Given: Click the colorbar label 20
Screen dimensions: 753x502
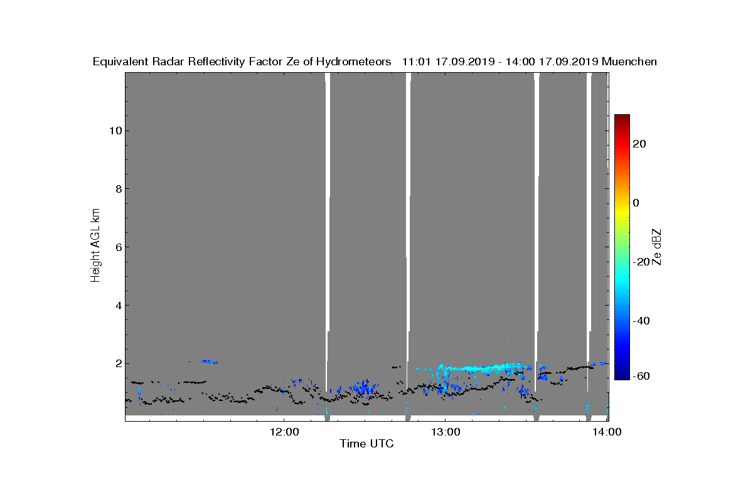Looking at the screenshot, I should click(639, 144).
